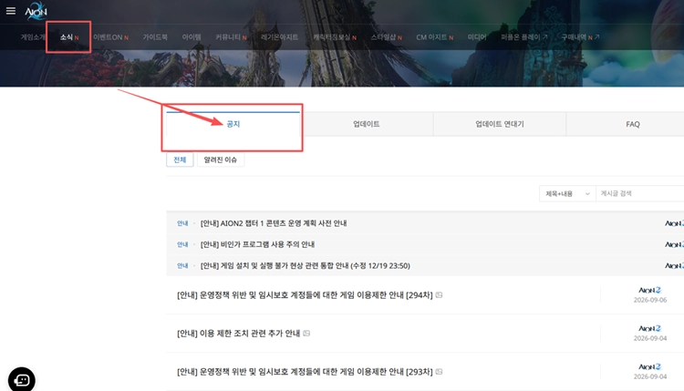This screenshot has width=684, height=391.
Task: Switch to the FAQ tab
Action: [x=633, y=124]
